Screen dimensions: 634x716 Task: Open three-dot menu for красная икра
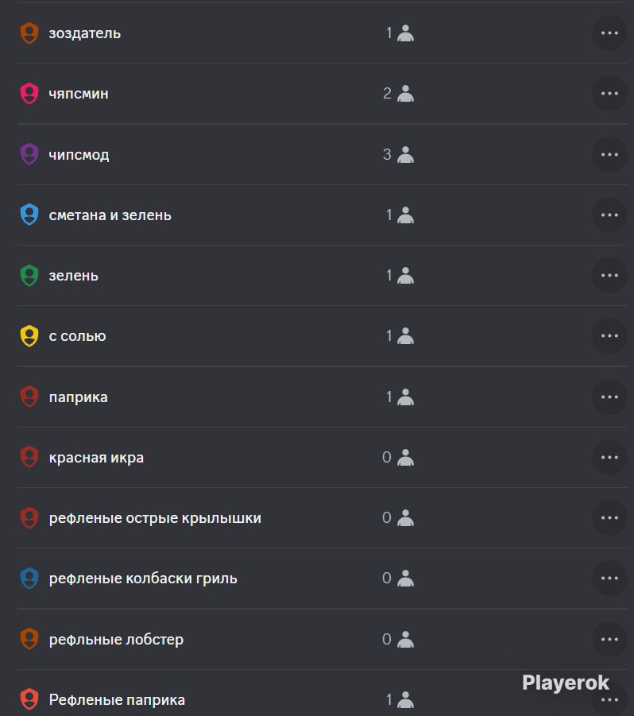[x=609, y=457]
